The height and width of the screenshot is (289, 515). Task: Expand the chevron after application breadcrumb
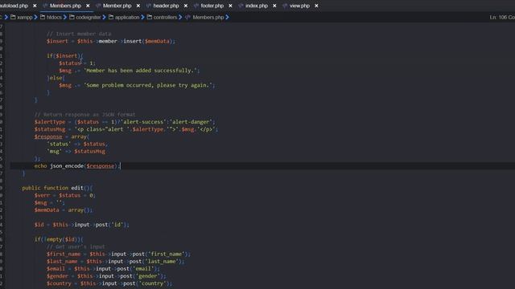(143, 17)
